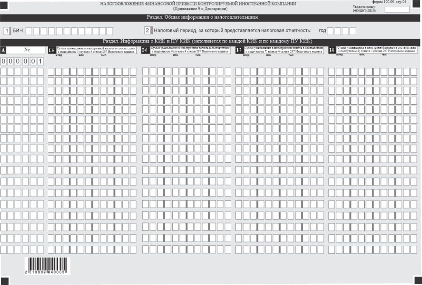Click the last cell of the БИН field
The height and width of the screenshot is (285, 422).
109,31
